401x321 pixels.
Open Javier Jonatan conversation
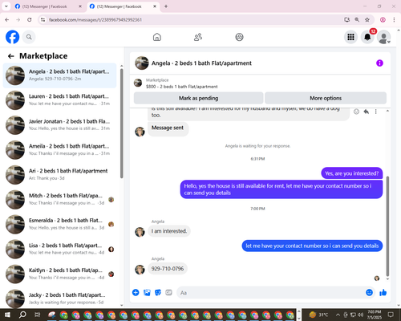pyautogui.click(x=60, y=125)
